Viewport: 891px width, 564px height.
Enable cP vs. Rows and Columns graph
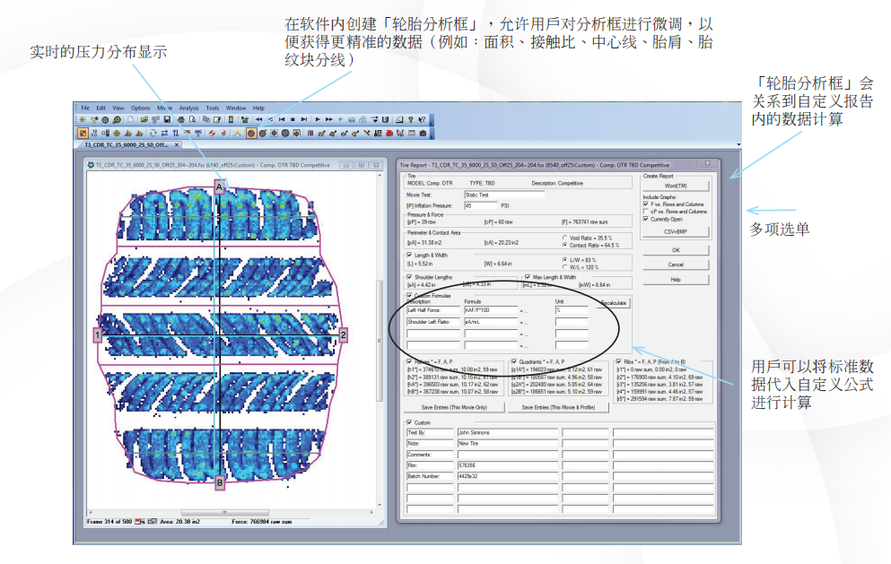tap(646, 212)
